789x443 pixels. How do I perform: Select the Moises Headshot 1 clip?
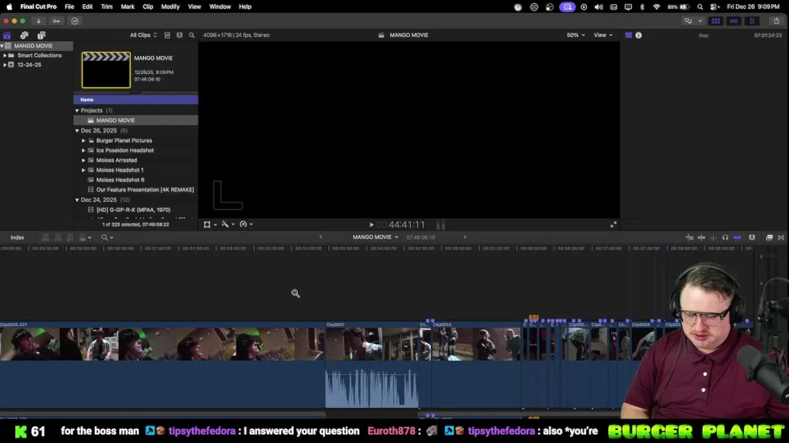pyautogui.click(x=136, y=170)
